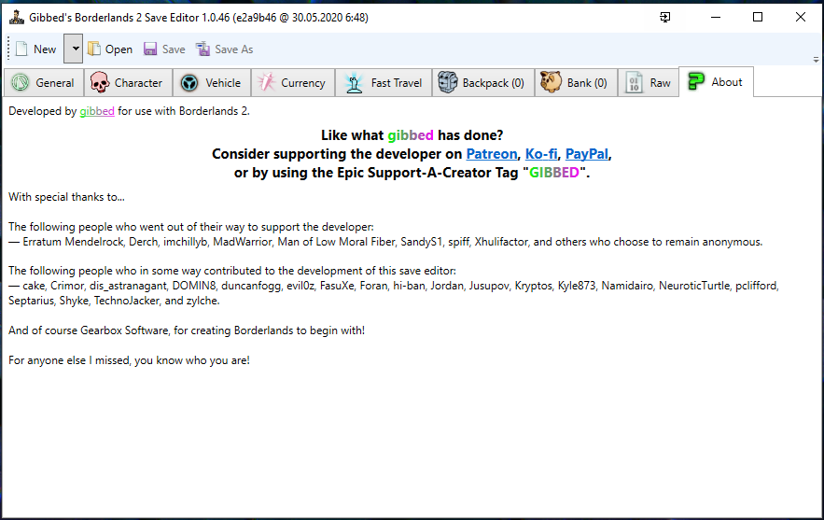Click the app icon in title bar
The width and height of the screenshot is (824, 520).
click(x=17, y=18)
